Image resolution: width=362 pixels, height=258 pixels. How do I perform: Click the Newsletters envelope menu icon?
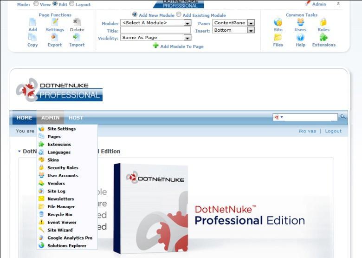42,198
